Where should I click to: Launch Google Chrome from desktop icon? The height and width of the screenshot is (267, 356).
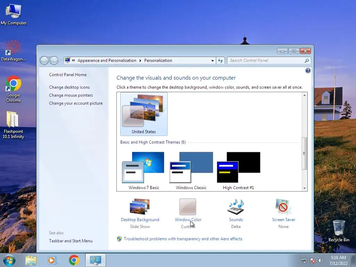14,89
